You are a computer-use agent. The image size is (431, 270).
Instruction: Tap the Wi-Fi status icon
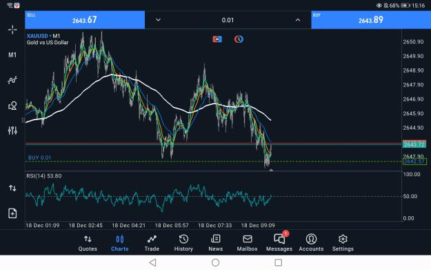click(x=10, y=6)
